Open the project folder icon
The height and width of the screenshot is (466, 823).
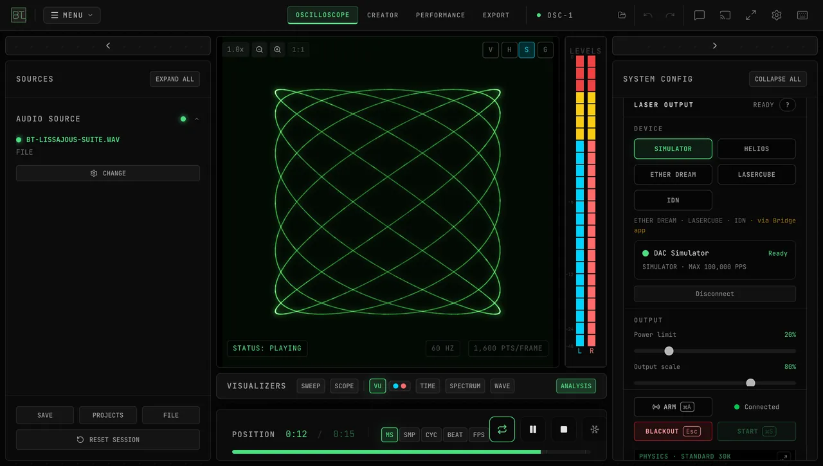pyautogui.click(x=622, y=15)
